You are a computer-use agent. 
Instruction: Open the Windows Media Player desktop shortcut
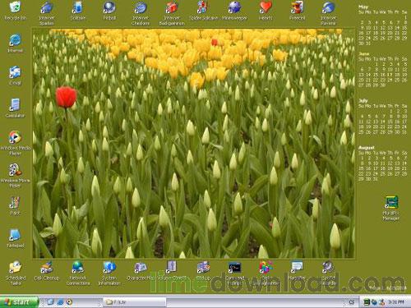15,143
